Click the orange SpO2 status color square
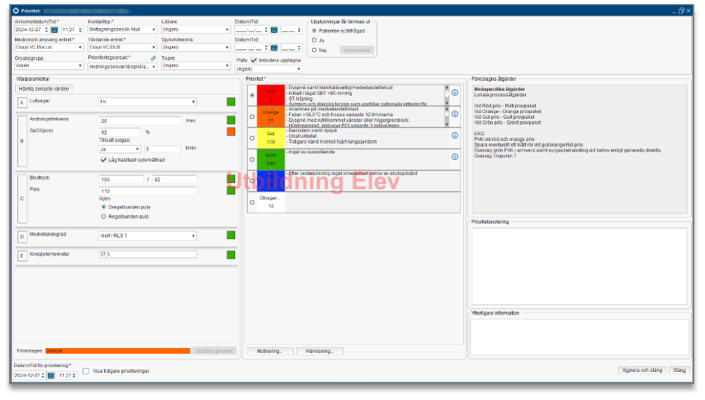This screenshot has width=705, height=400. coord(231,131)
